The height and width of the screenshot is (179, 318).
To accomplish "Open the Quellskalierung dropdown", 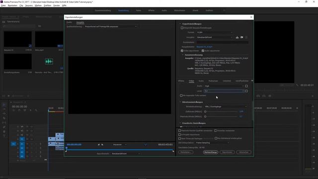I will (111, 26).
